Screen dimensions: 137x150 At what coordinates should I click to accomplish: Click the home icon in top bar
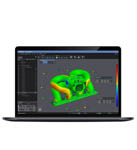point(18,54)
